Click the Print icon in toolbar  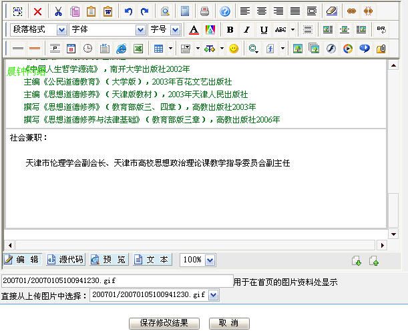click(205, 11)
